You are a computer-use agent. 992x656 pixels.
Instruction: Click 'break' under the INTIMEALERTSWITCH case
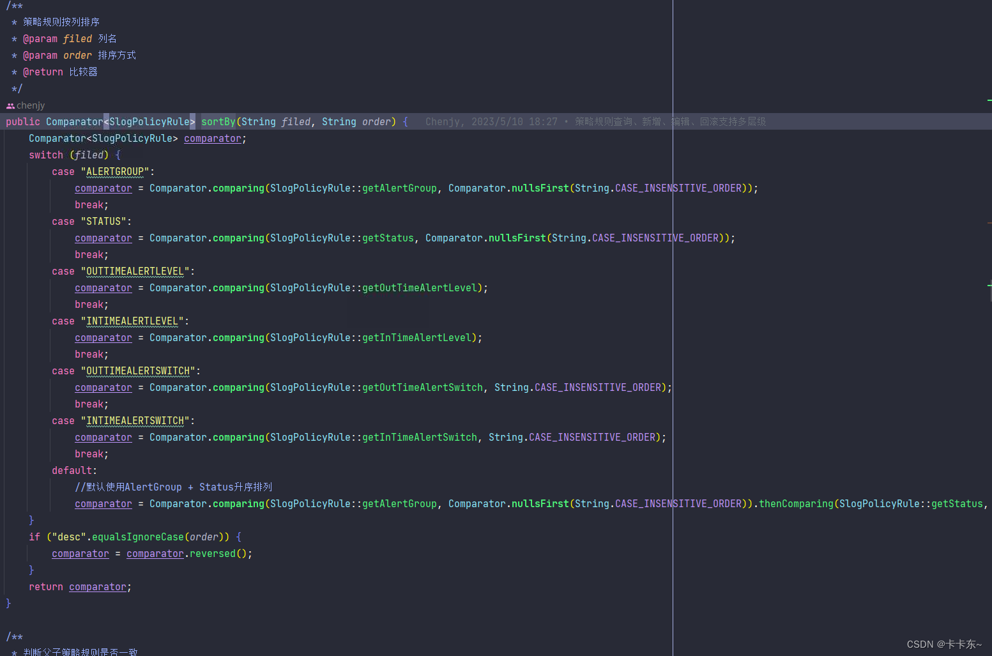(x=89, y=454)
